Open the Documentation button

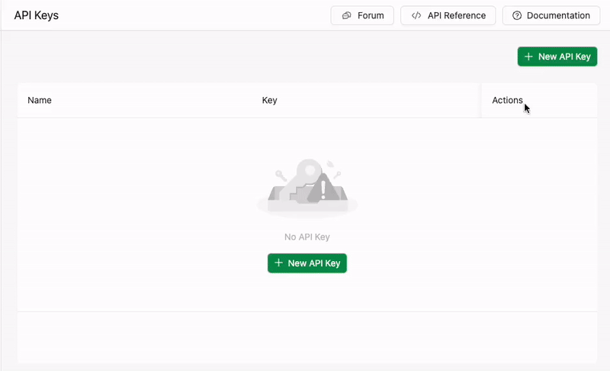pyautogui.click(x=551, y=15)
